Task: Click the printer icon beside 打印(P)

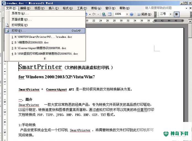Action: coord(7,31)
